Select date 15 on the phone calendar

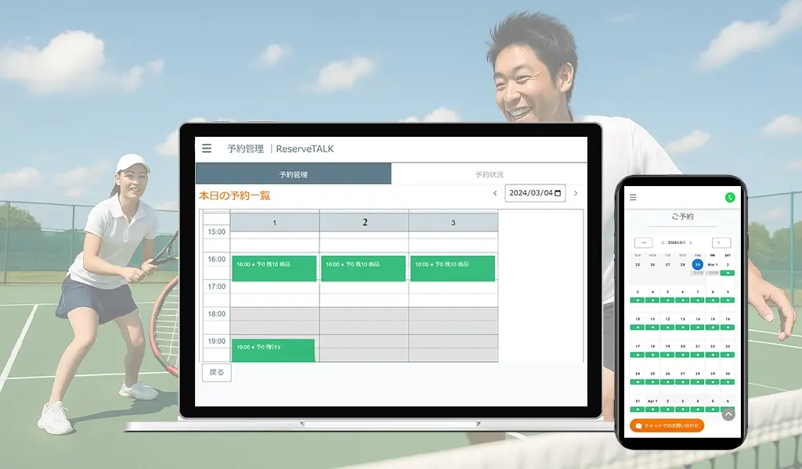point(713,319)
